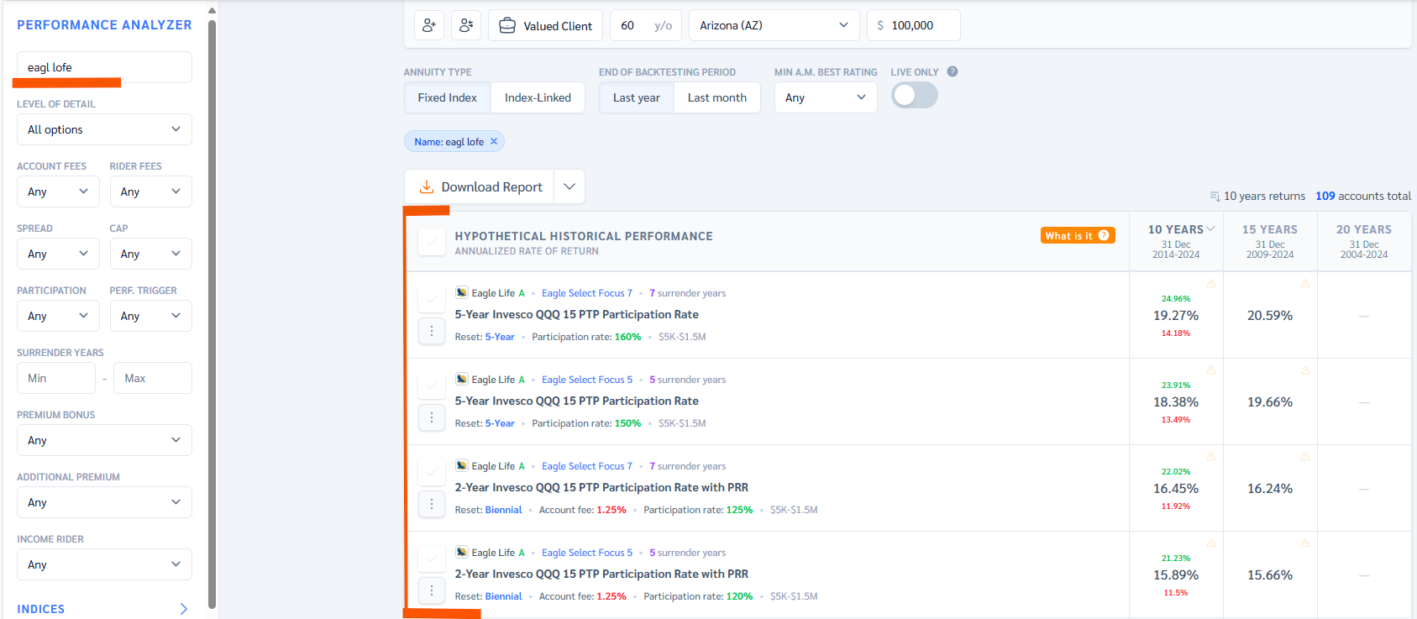The image size is (1417, 619).
Task: Click the sort icon beside '10 years returns'
Action: (x=1215, y=197)
